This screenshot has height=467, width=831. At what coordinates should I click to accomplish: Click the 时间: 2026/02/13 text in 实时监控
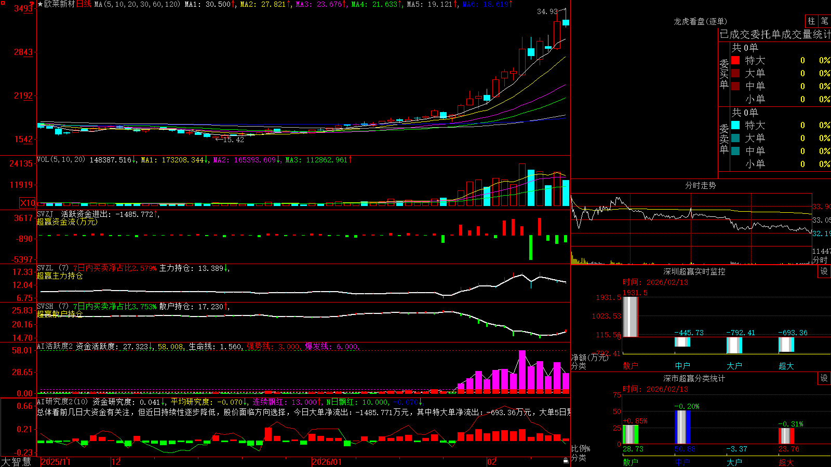click(655, 282)
